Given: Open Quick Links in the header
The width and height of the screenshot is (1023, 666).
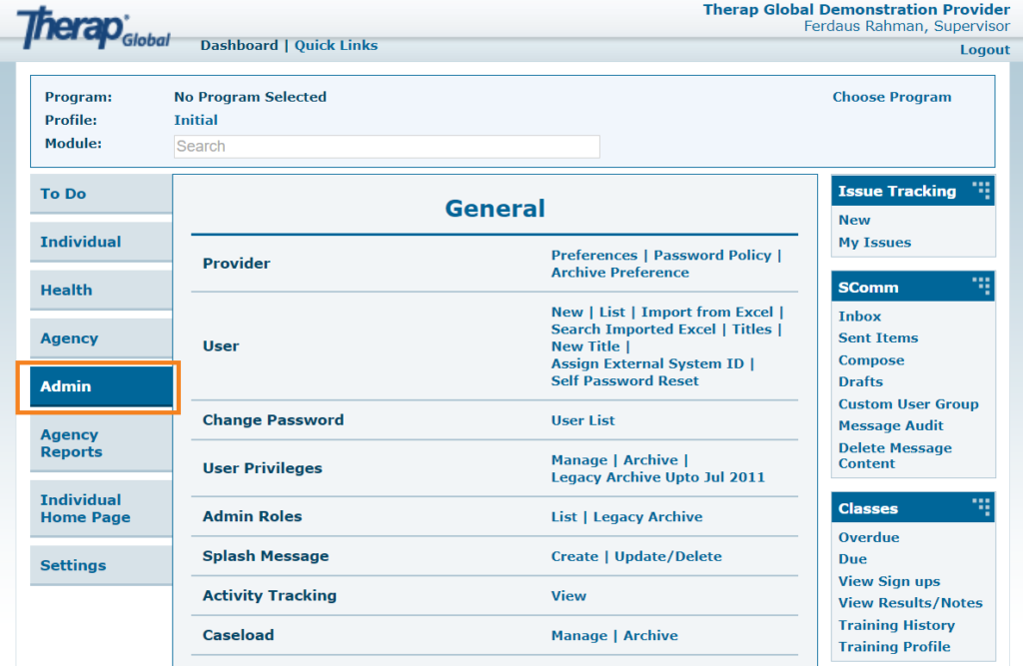Looking at the screenshot, I should (336, 46).
